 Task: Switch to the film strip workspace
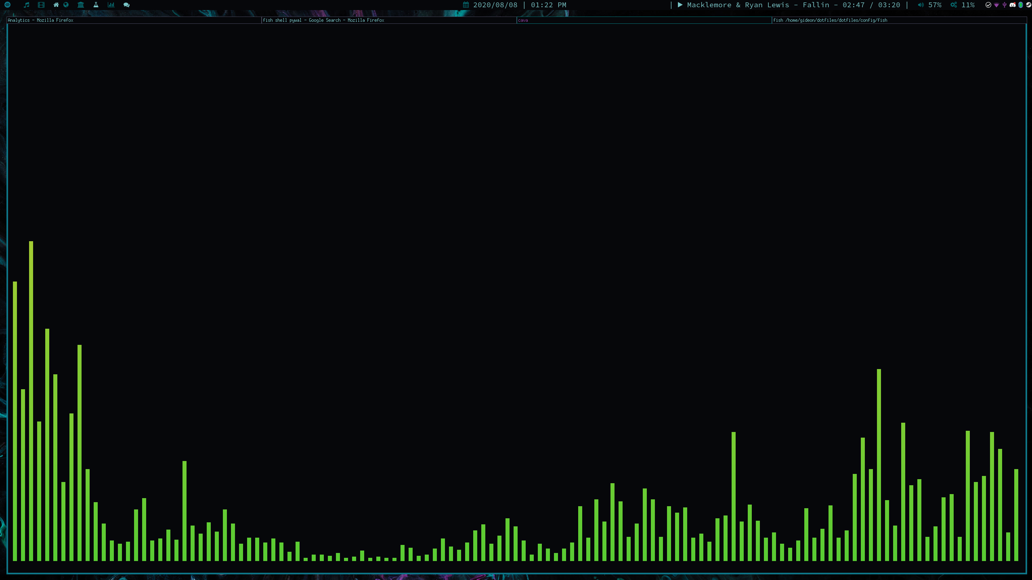tap(41, 5)
